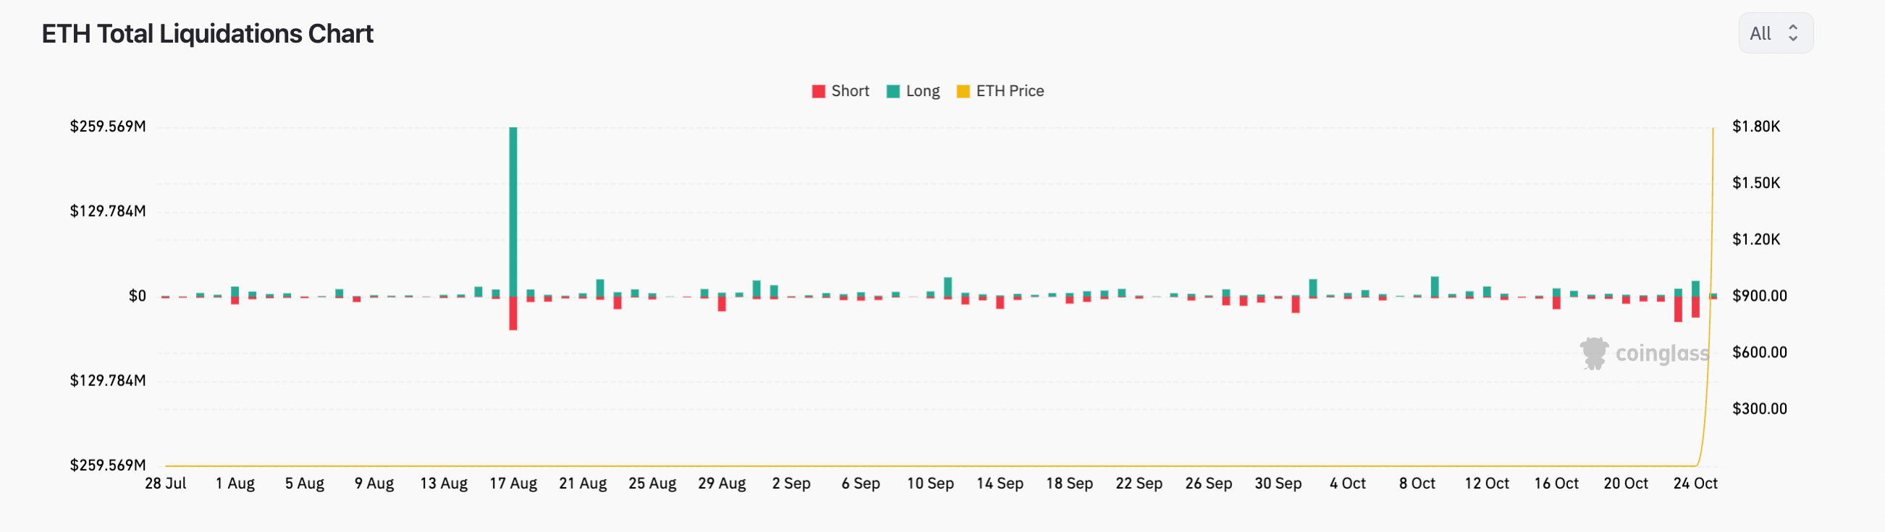This screenshot has height=532, width=1885.
Task: Click the green Long legend color square
Action: pyautogui.click(x=893, y=91)
